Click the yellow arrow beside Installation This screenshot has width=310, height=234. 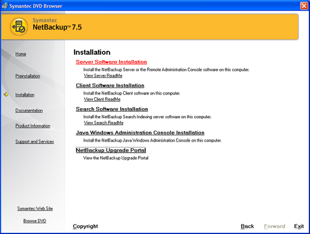[x=6, y=95]
